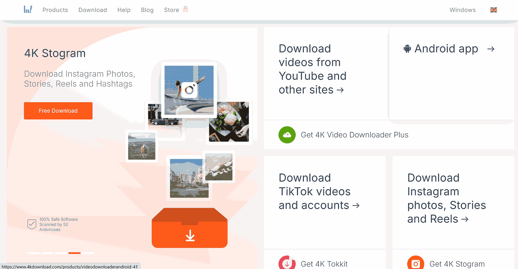
Task: Click the safe software checkmark shield icon
Action: tap(32, 224)
